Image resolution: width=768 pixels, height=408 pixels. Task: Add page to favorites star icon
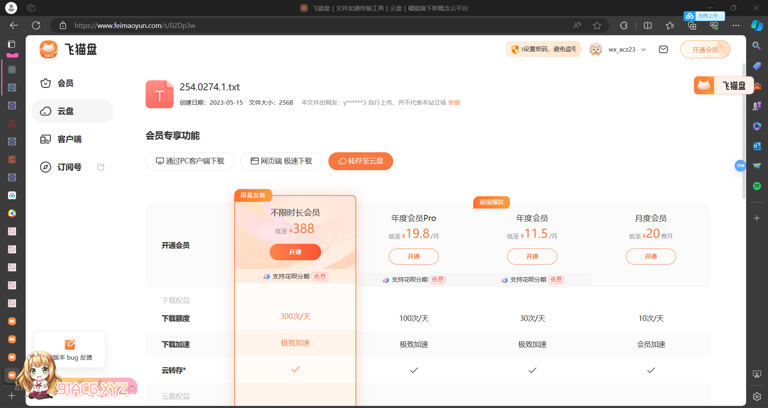click(597, 26)
